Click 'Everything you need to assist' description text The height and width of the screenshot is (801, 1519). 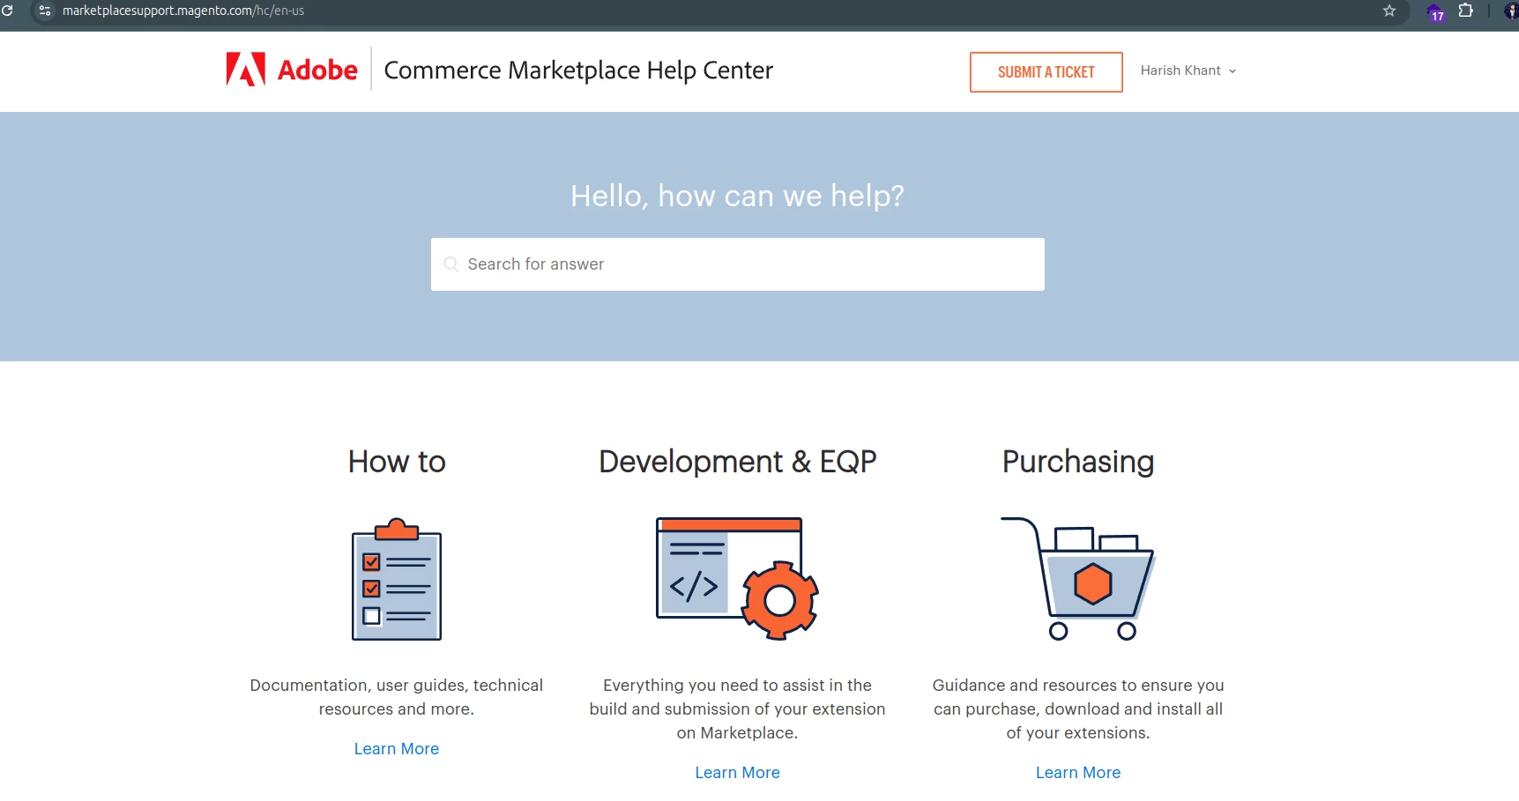click(x=738, y=709)
